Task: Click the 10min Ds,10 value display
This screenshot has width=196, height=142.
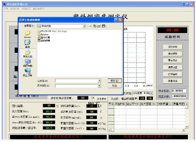Action: (49, 122)
